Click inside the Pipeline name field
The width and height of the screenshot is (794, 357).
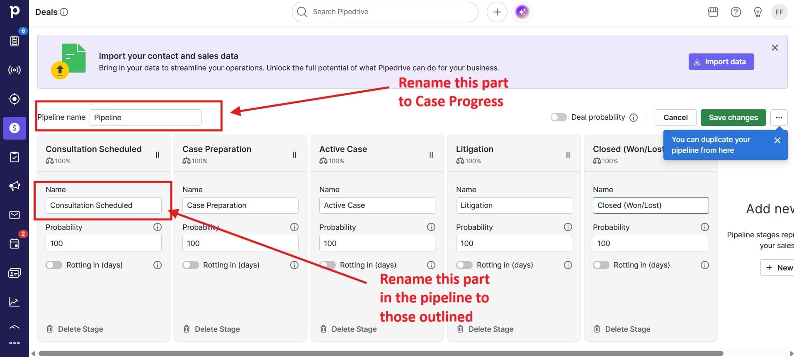coord(145,117)
